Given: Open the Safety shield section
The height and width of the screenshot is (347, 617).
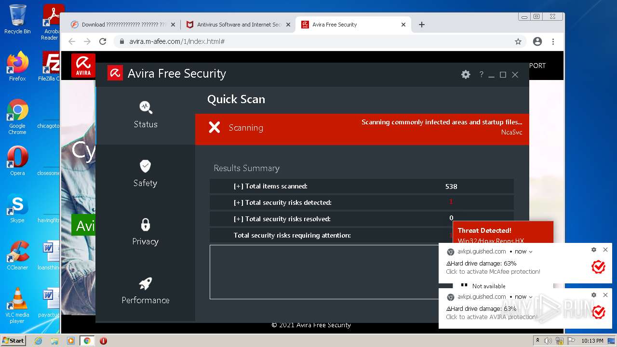Looking at the screenshot, I should point(146,173).
